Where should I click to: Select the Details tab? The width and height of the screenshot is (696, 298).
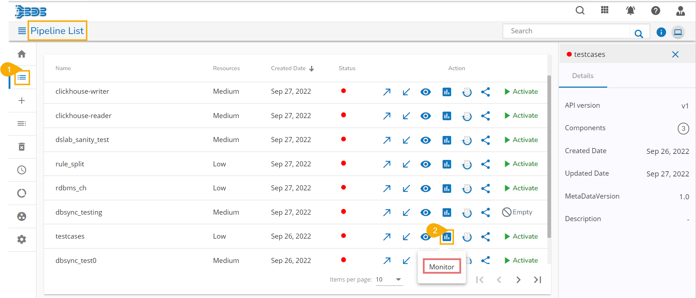click(583, 76)
